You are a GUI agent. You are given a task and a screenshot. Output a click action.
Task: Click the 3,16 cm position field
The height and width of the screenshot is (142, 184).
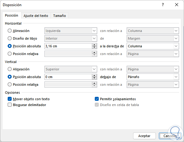(x=68, y=46)
